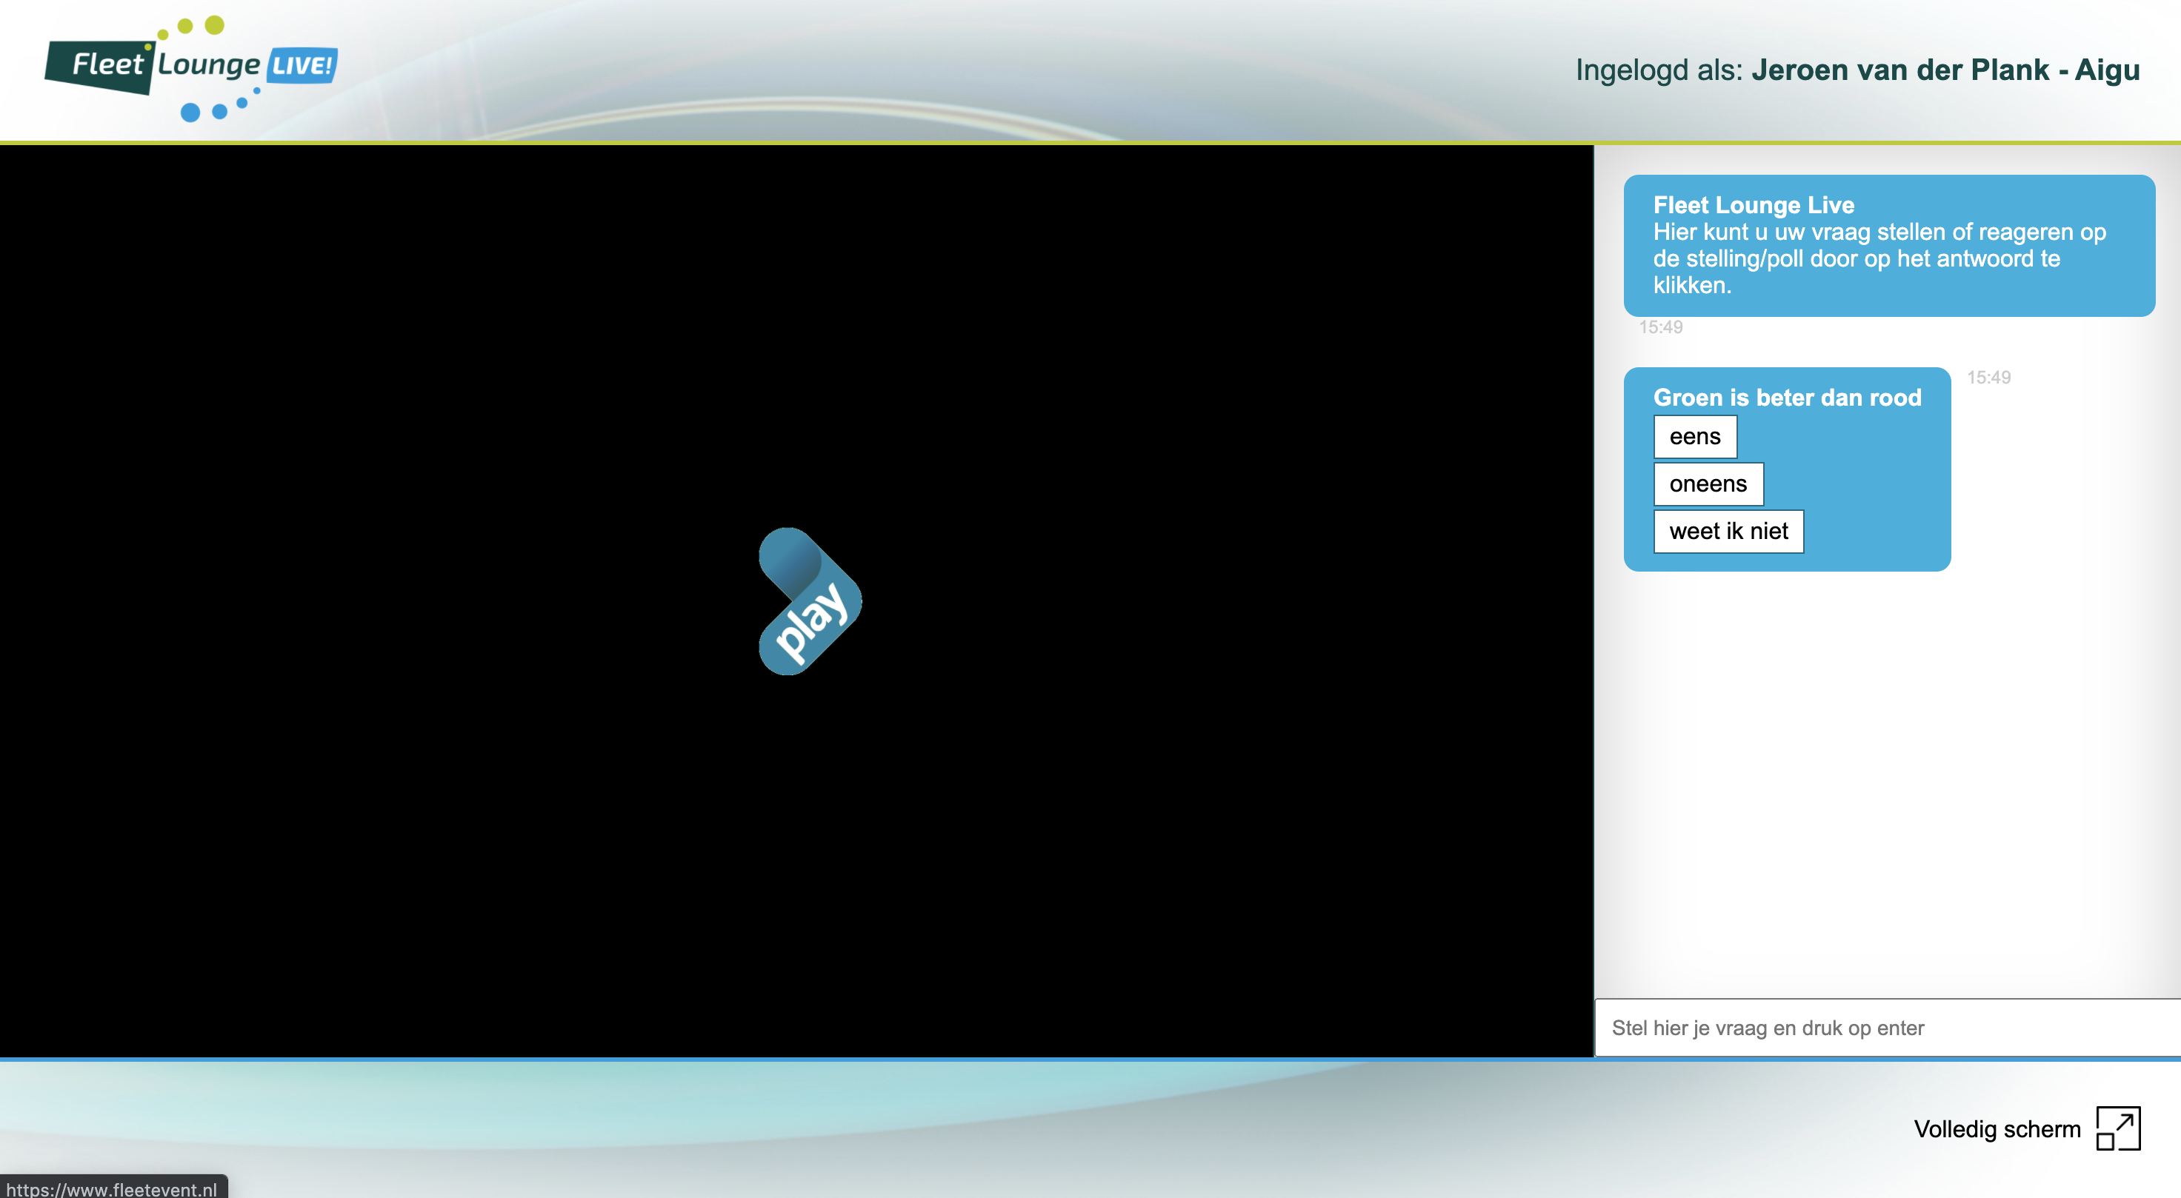Focus the 'Stel hier je vraag' input field
Image resolution: width=2181 pixels, height=1198 pixels.
[x=1887, y=1027]
